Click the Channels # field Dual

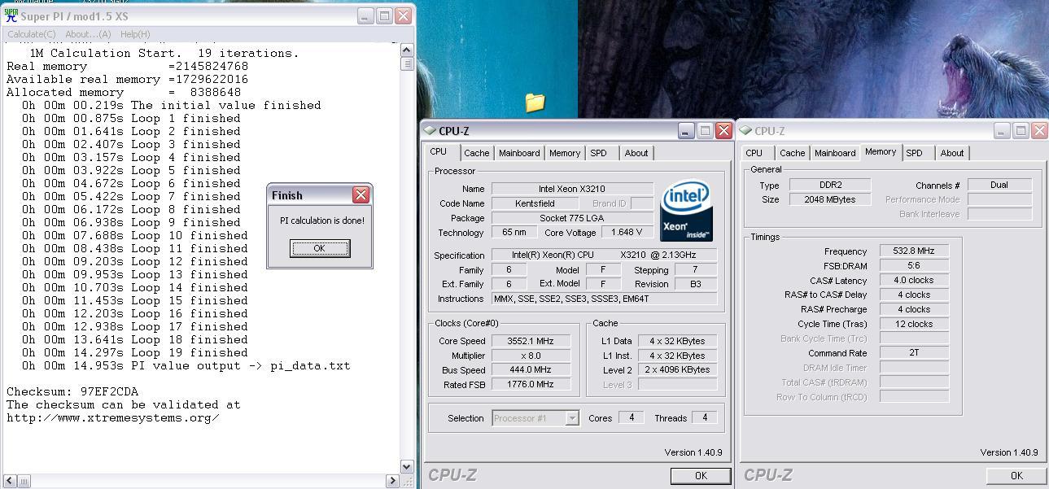(x=999, y=185)
